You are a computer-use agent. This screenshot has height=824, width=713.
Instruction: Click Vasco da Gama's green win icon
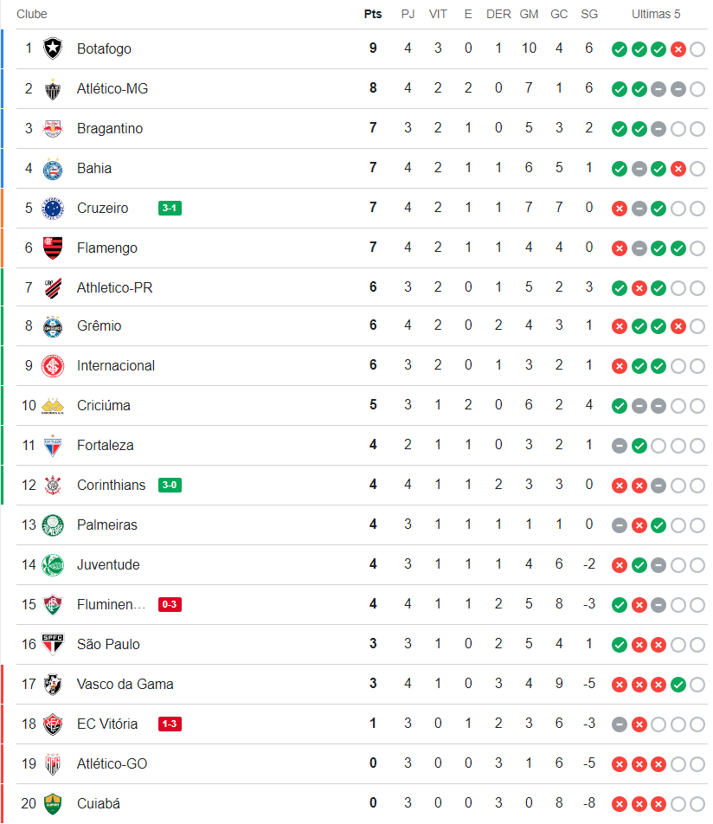678,685
